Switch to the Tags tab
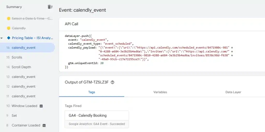Image resolution: width=265 pixels, height=132 pixels. pyautogui.click(x=92, y=92)
